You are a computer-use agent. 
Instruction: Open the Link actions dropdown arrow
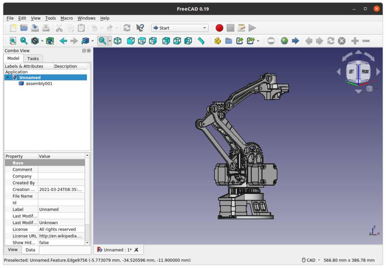[x=258, y=41]
